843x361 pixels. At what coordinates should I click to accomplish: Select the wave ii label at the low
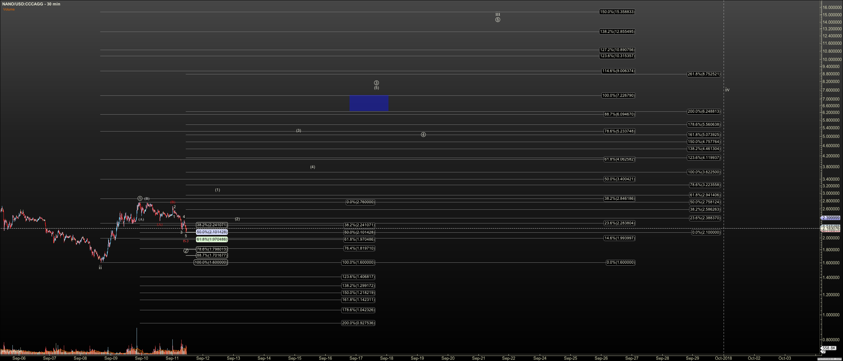click(100, 267)
